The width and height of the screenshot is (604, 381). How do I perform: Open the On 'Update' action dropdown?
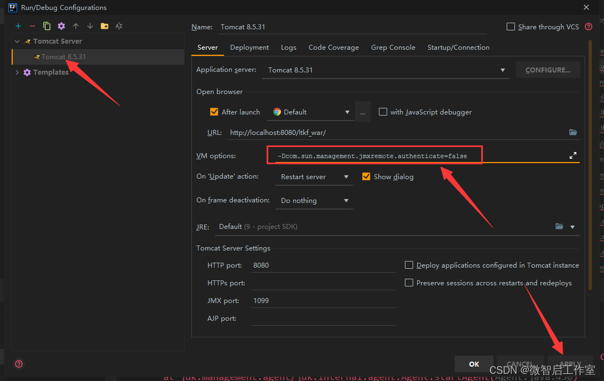click(x=314, y=177)
